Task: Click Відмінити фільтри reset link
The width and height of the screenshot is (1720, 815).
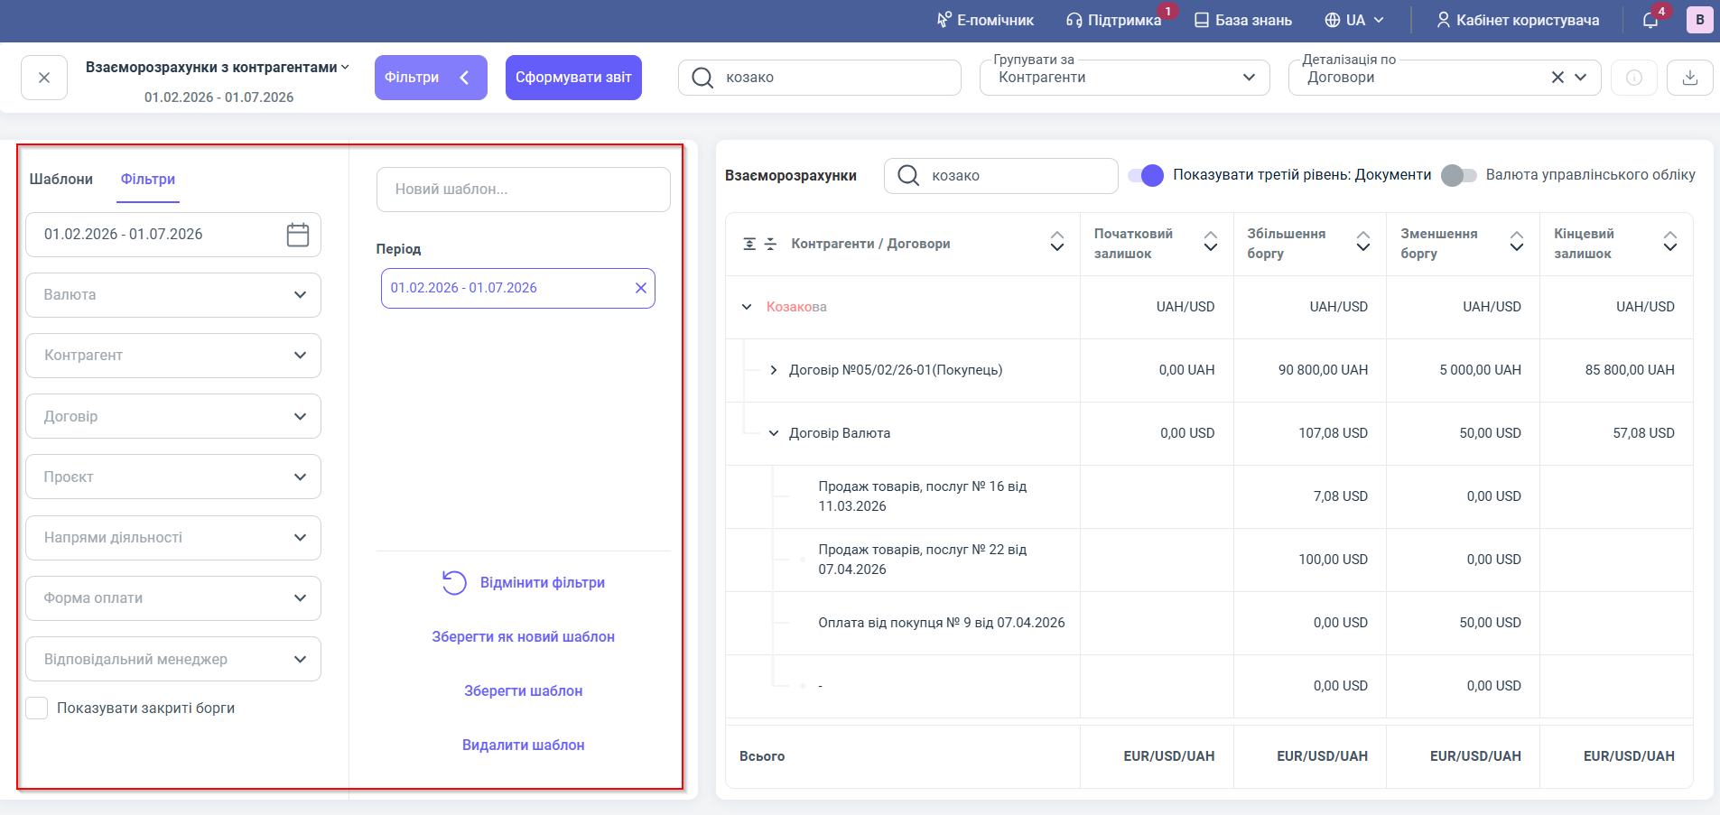Action: point(524,583)
